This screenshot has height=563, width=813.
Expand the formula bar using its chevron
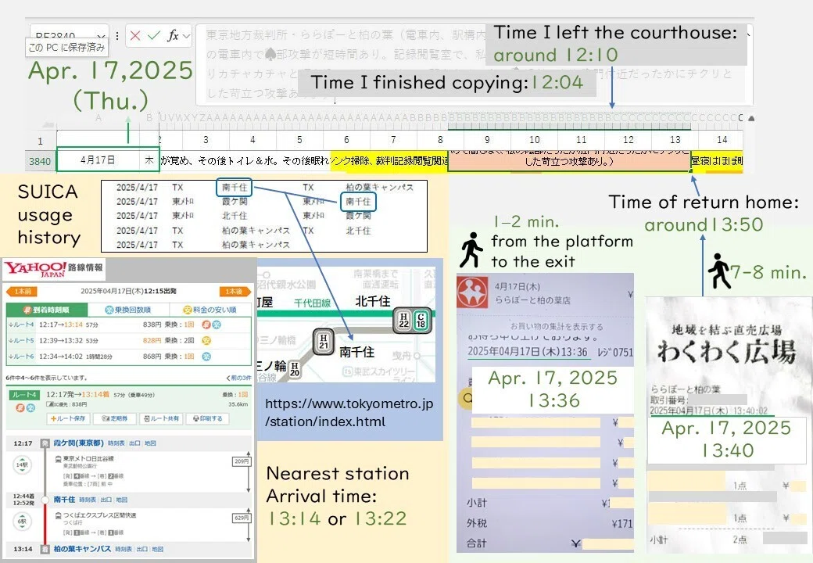tap(749, 34)
